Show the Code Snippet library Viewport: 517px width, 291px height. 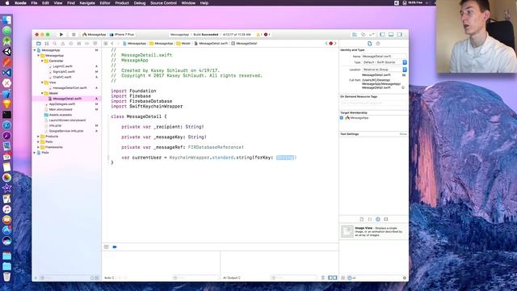point(370,219)
